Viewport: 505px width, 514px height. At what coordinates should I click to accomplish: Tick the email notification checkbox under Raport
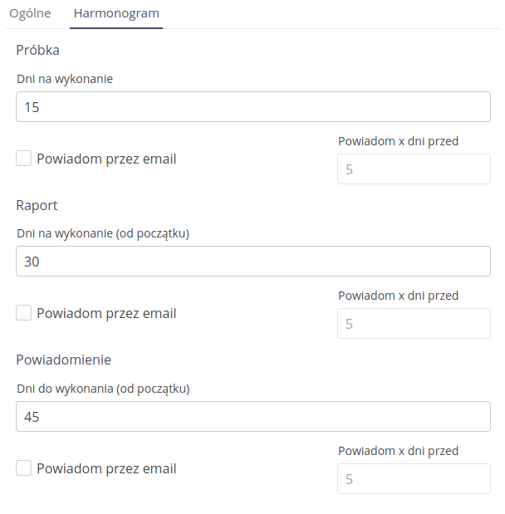pyautogui.click(x=24, y=313)
